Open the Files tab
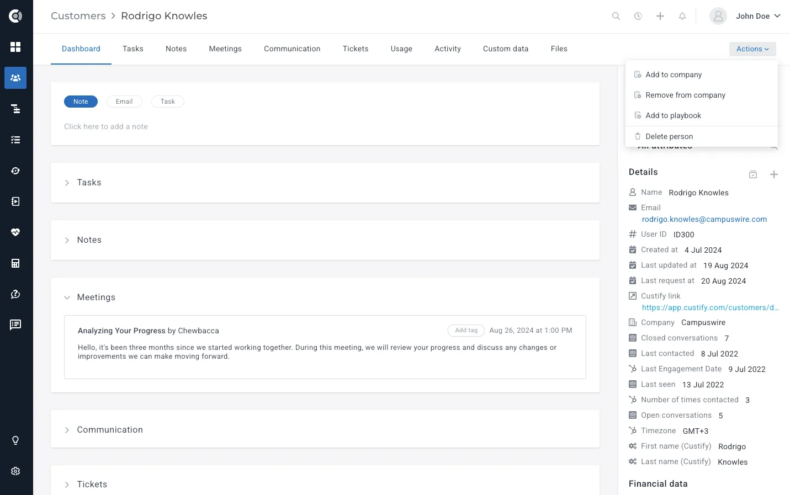This screenshot has width=790, height=495. [x=559, y=49]
